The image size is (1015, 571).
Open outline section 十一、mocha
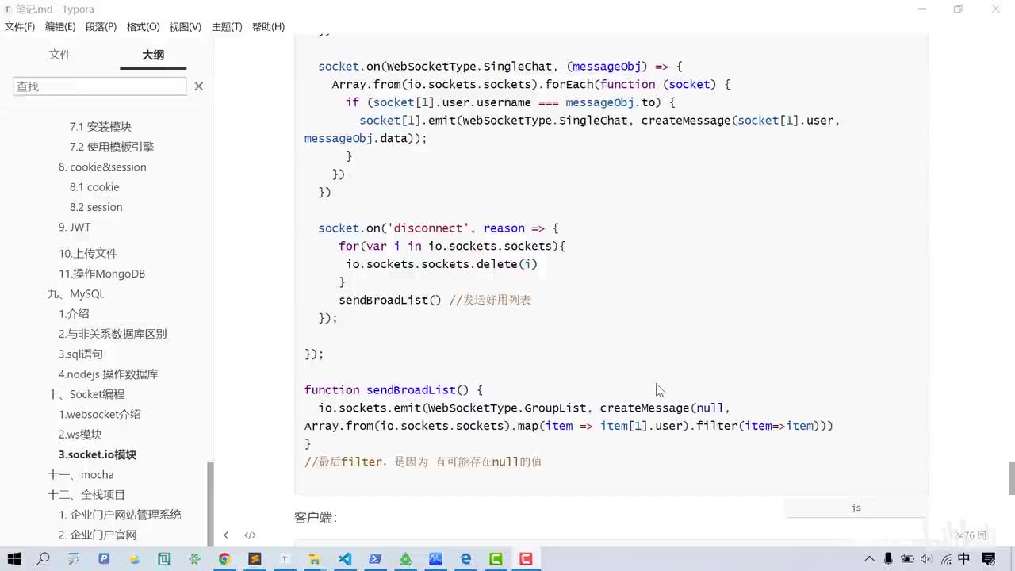pos(81,474)
